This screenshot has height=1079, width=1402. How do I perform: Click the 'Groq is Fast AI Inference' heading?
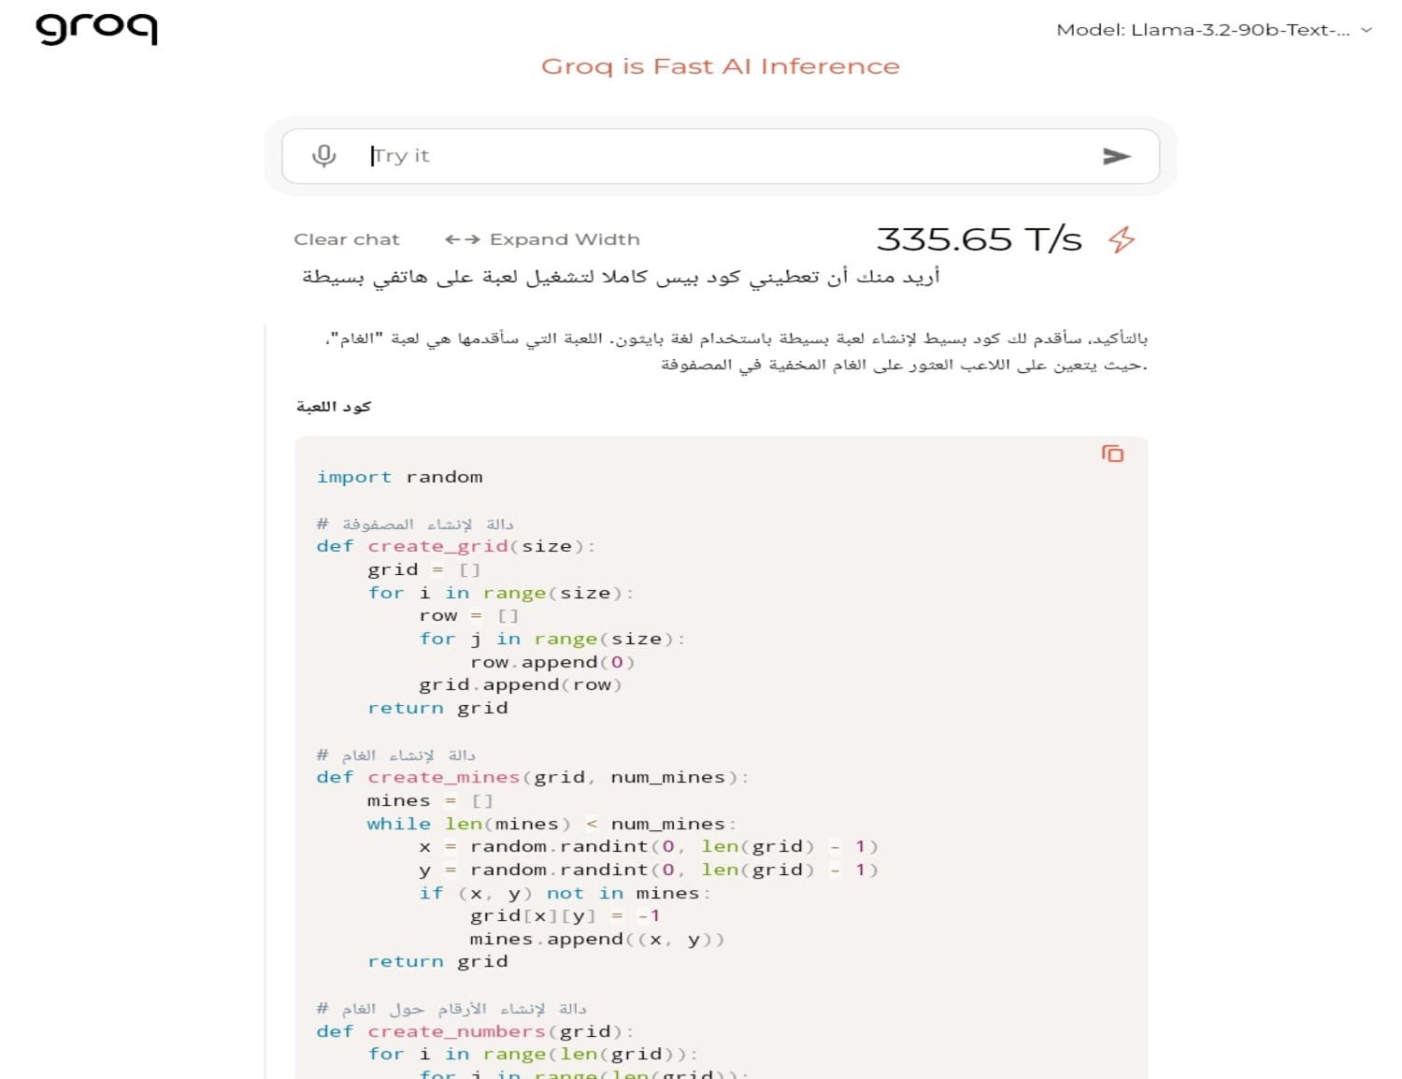[721, 66]
